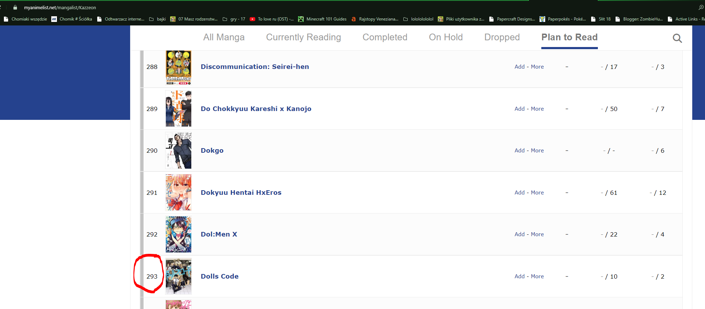Click Add for Dokyuu Hentai HxEros
Viewport: 705px width, 309px height.
520,192
